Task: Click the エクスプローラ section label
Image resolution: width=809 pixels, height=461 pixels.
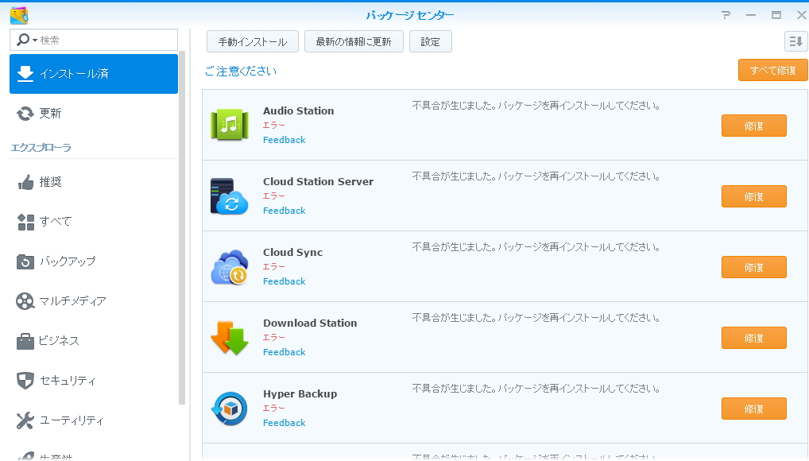Action: (41, 148)
